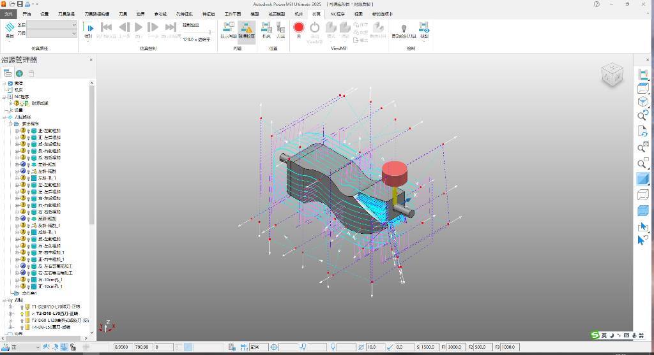654x355 pixels.
Task: Click the 刀具 position icon in ribbon
Action: (x=280, y=28)
